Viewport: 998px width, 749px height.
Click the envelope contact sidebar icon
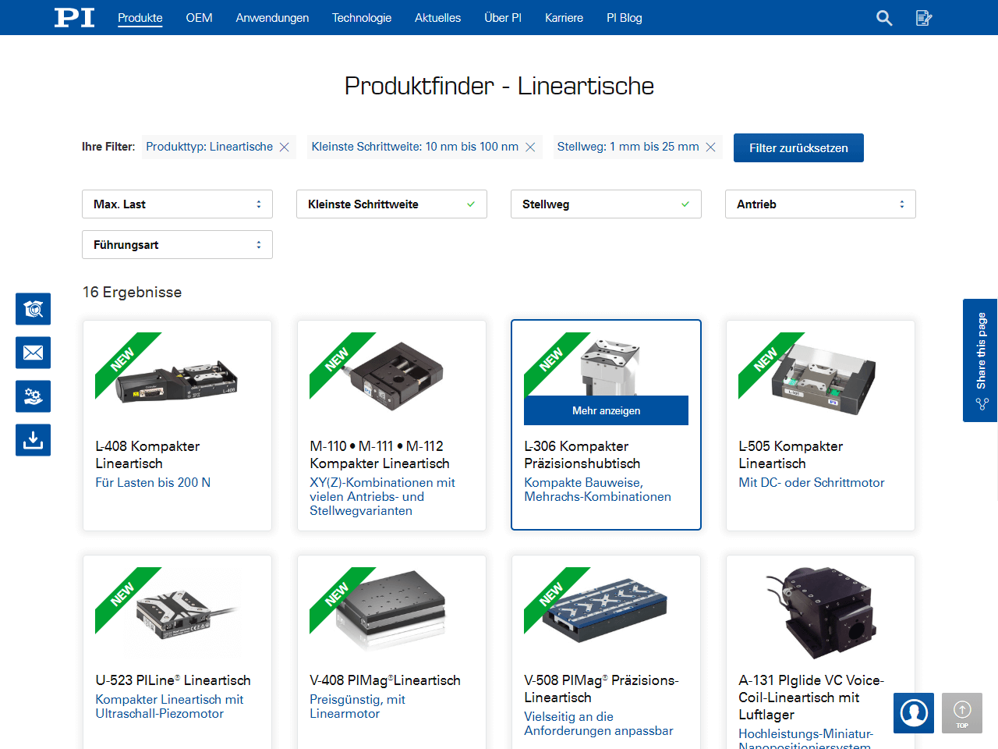point(33,353)
